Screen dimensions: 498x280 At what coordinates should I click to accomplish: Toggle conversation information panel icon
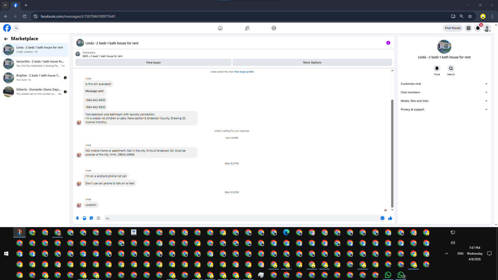(x=388, y=43)
